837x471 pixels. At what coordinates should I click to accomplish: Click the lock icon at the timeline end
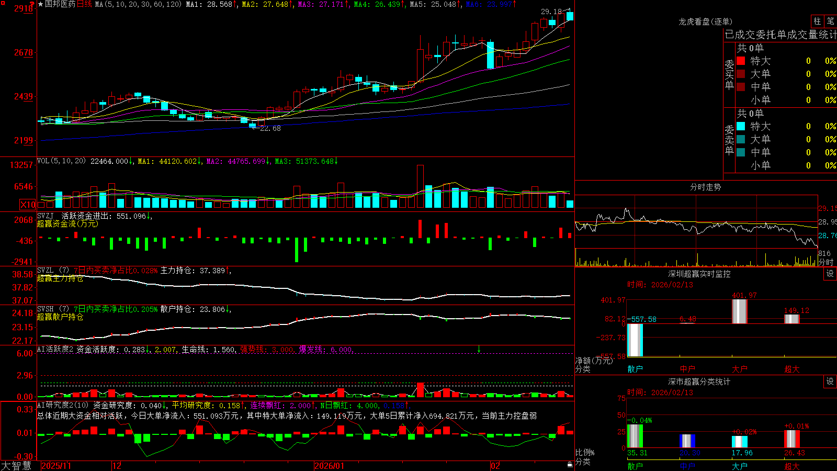tap(570, 465)
